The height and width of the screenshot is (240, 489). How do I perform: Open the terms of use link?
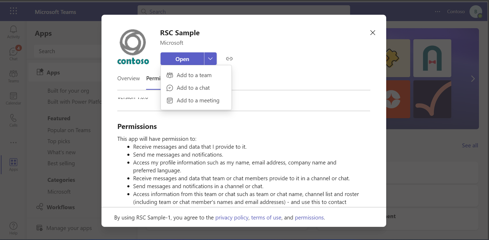[x=266, y=218]
